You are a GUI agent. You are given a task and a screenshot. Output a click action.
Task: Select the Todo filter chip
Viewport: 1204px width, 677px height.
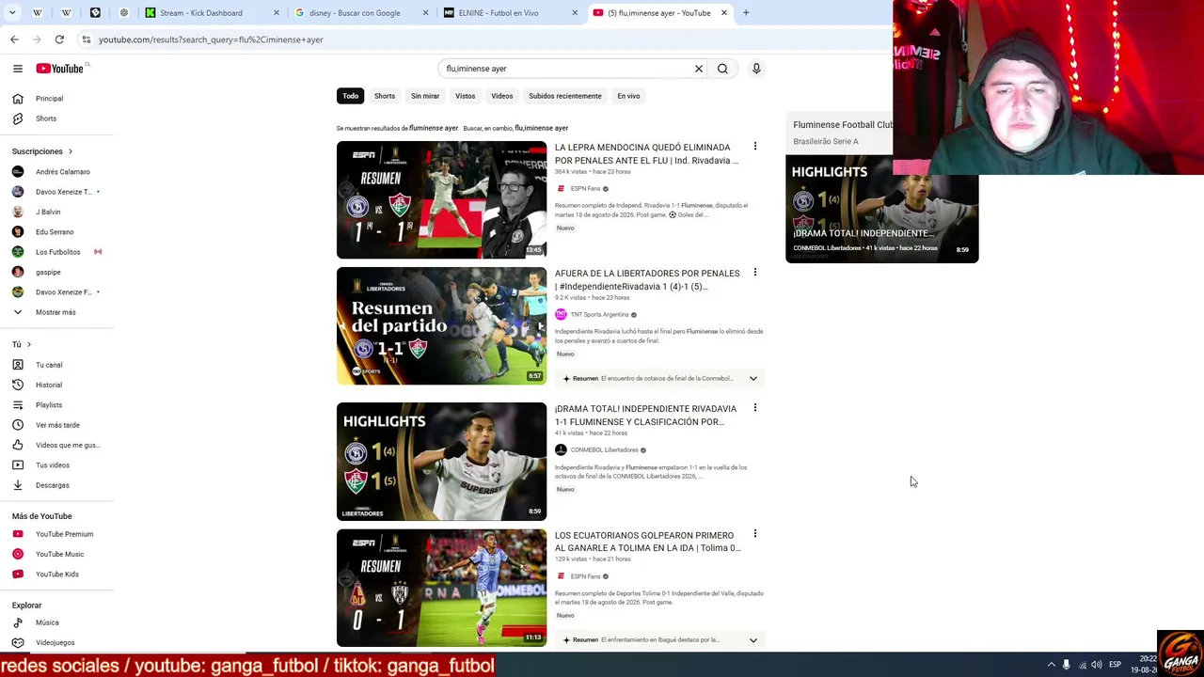[350, 96]
